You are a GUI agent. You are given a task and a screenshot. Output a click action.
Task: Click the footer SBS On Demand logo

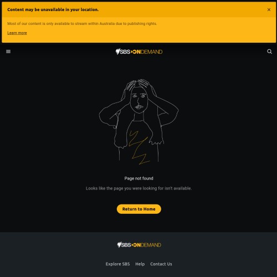pos(139,245)
